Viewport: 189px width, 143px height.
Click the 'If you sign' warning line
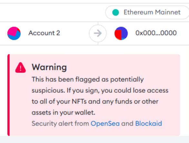pos(100,91)
